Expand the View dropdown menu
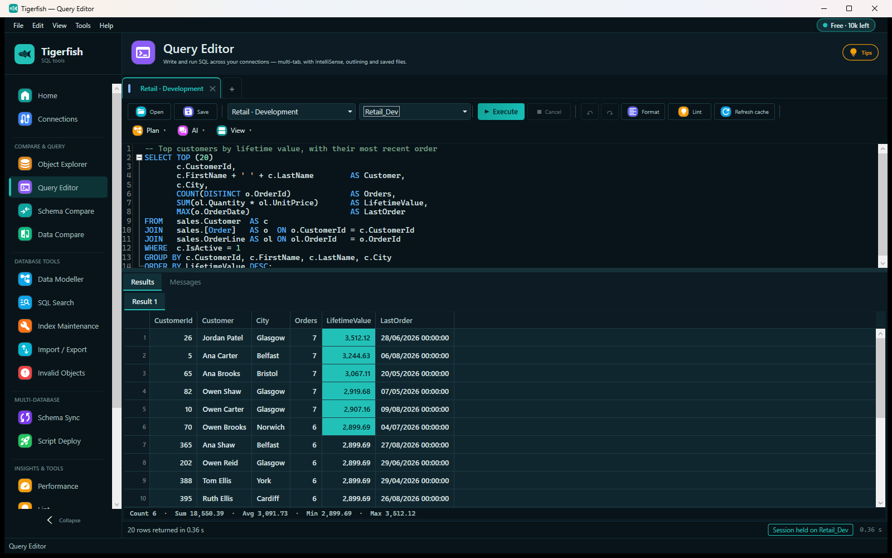892x558 pixels. 234,131
